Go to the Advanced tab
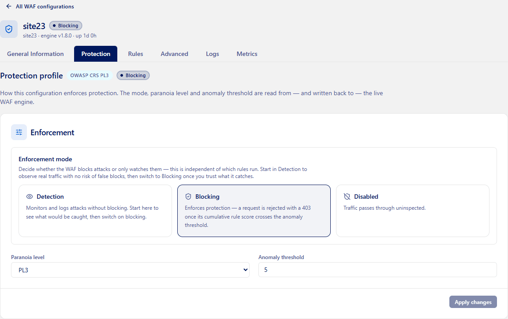Image resolution: width=508 pixels, height=319 pixels. pos(174,54)
